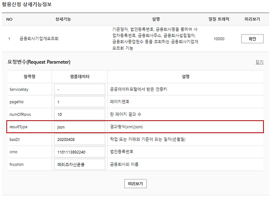271x198 pixels.
Task: Select the 활용신청 상세기능정보 page title
Action: 27,4
